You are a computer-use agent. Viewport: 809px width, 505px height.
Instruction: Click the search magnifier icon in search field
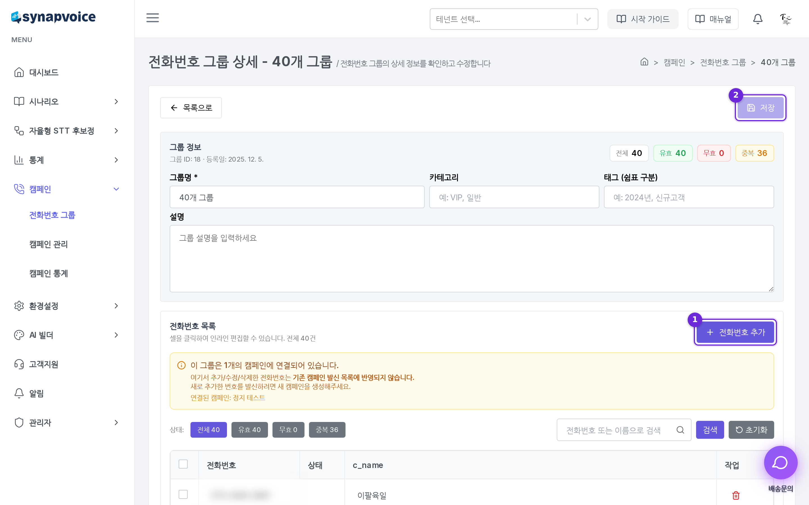coord(680,430)
